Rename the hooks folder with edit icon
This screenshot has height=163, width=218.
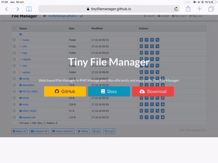pos(146,40)
